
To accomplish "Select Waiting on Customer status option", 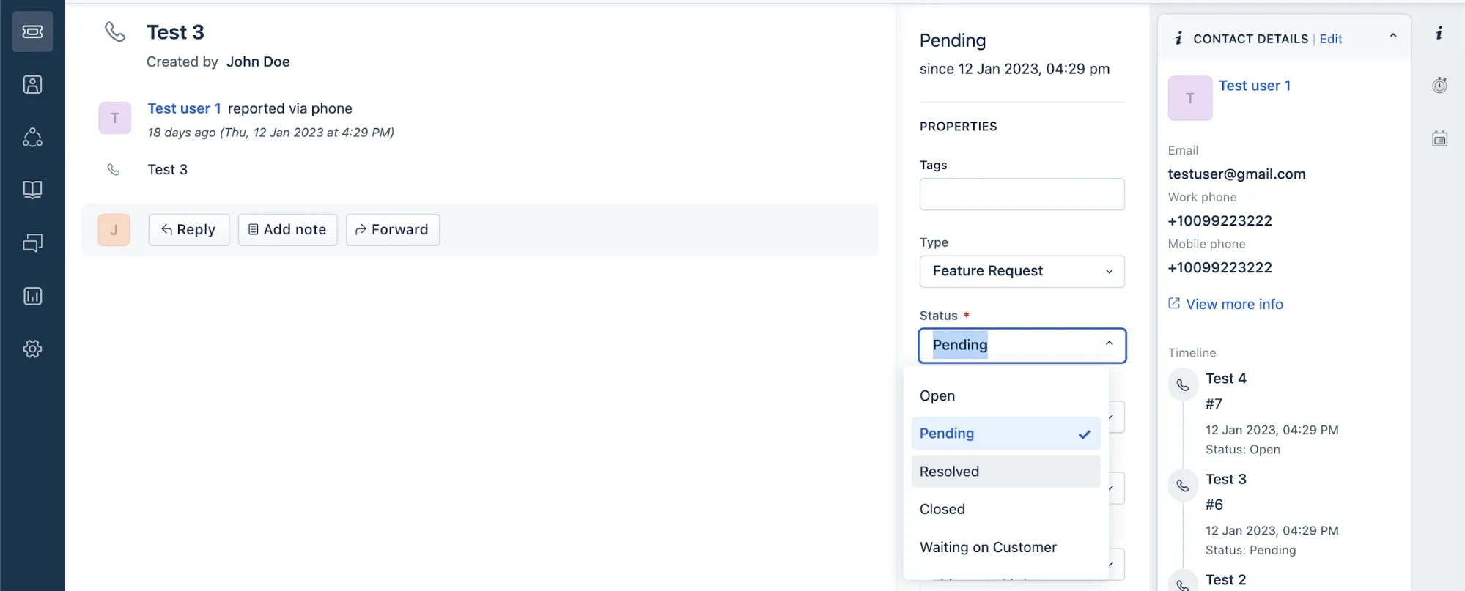I will [x=1006, y=547].
